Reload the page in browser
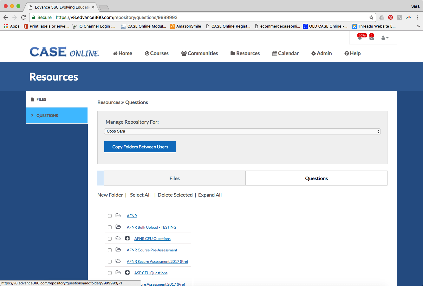 tap(23, 17)
